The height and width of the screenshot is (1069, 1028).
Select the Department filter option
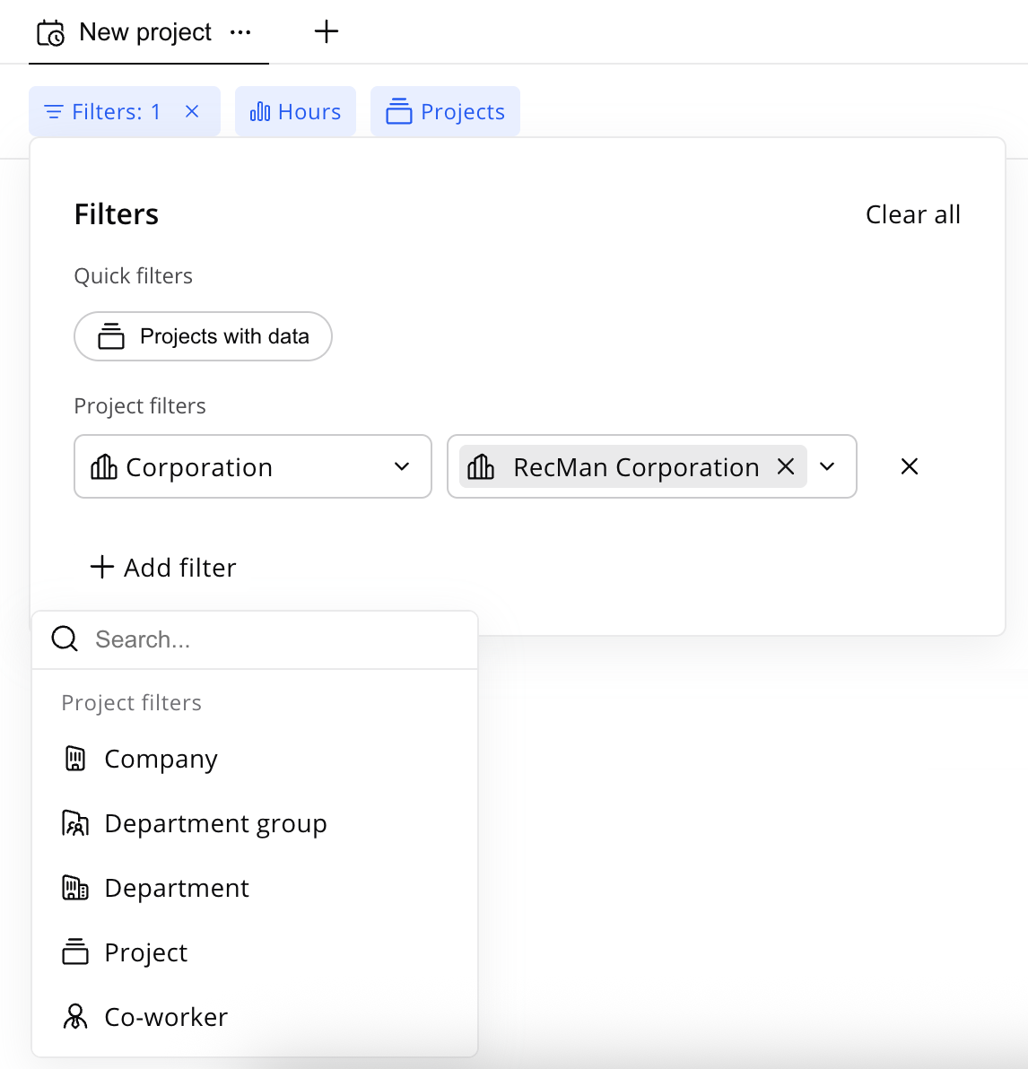(x=177, y=888)
